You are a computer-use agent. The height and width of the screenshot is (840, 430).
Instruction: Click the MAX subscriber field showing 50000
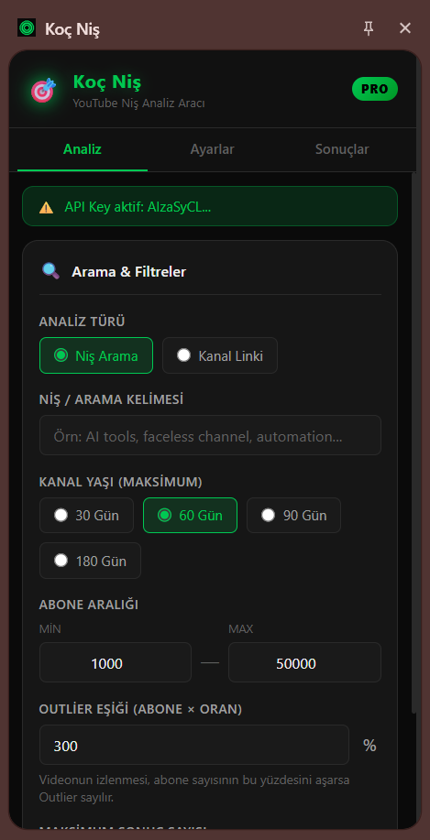pos(304,662)
